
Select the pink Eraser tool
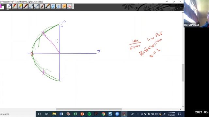point(69,6)
